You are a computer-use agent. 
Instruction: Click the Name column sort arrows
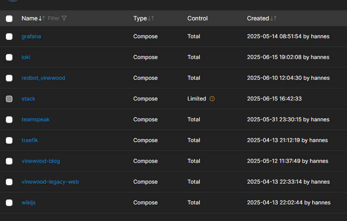(42, 18)
